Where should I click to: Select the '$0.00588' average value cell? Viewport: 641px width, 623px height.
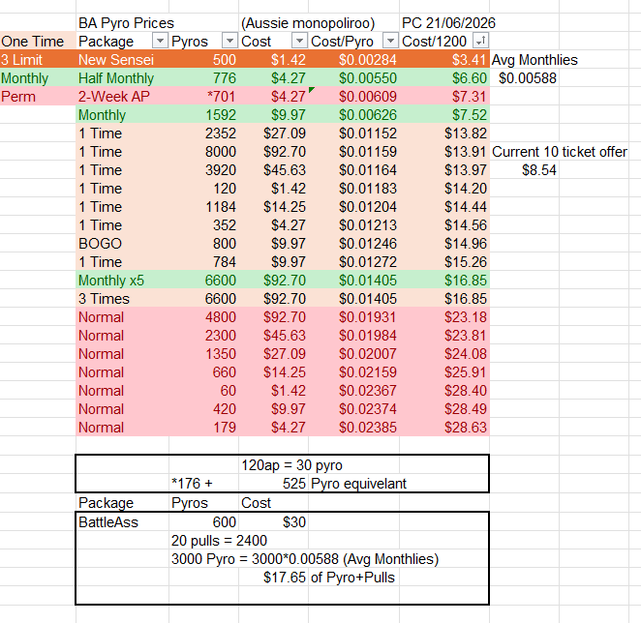point(525,78)
